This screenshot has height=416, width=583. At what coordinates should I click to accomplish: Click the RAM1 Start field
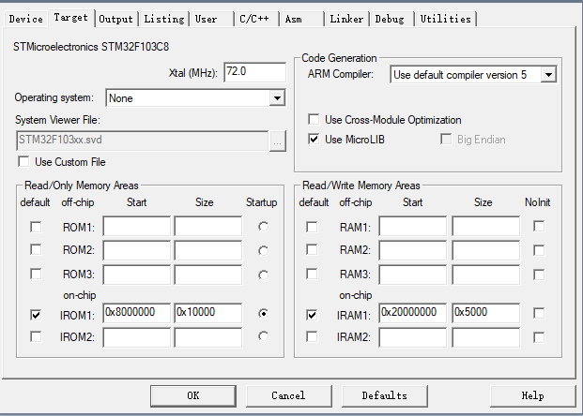413,226
